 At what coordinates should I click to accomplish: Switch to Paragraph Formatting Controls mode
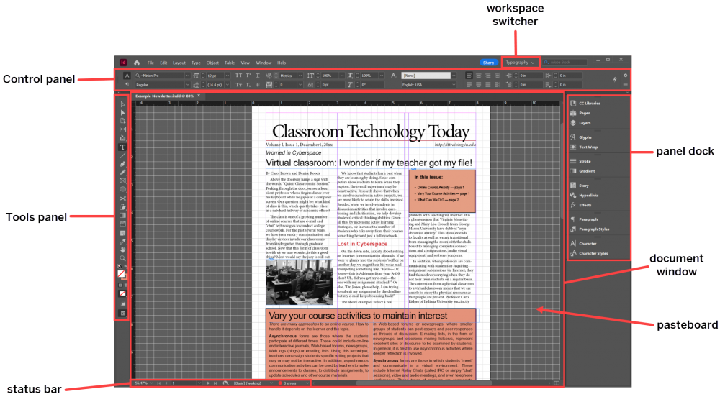coord(127,84)
